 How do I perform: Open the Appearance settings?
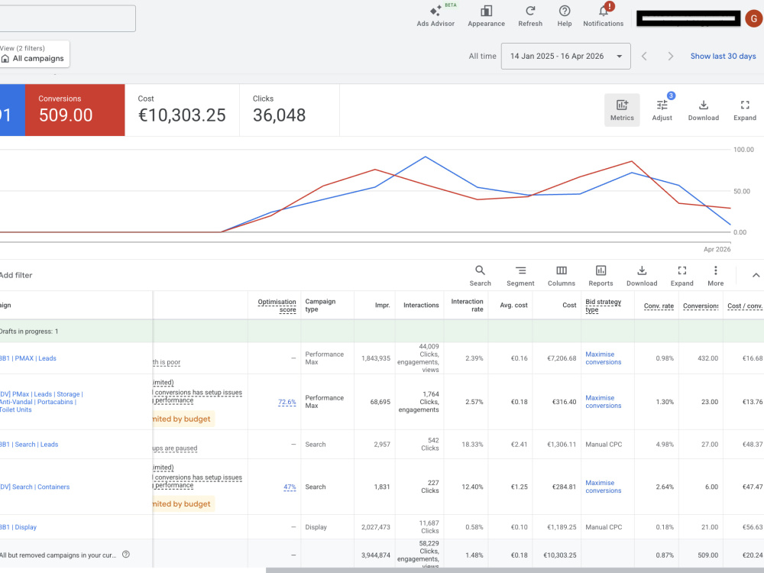[486, 16]
